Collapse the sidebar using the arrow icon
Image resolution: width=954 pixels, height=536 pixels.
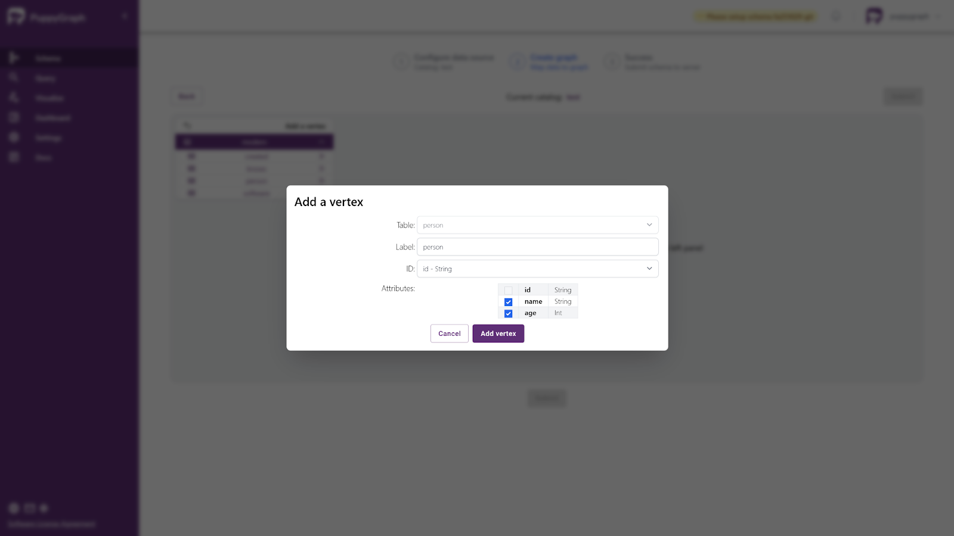coord(125,16)
